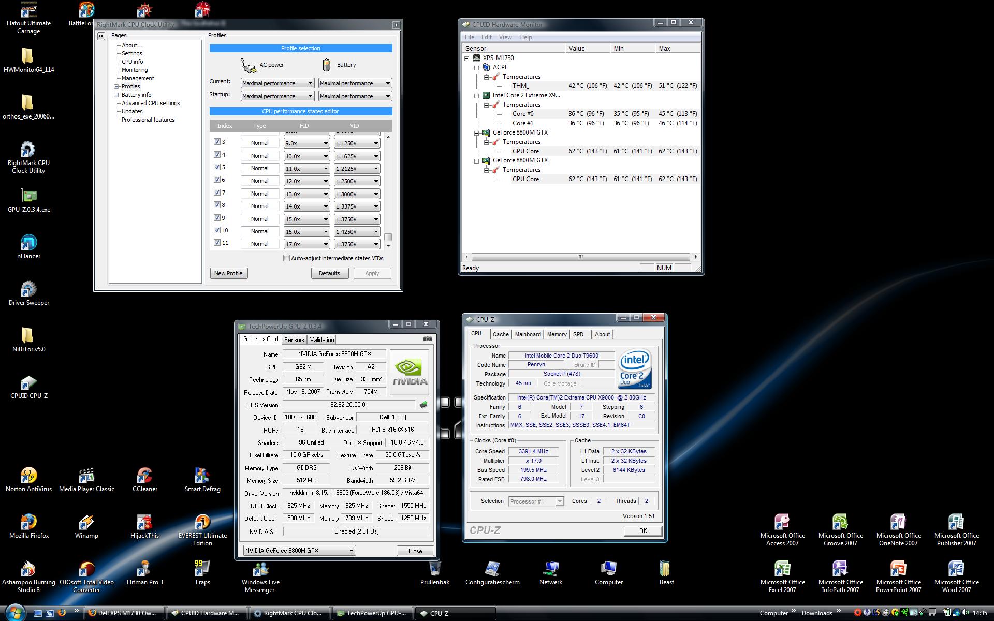Open the Hardware Monitor File menu

tap(470, 37)
